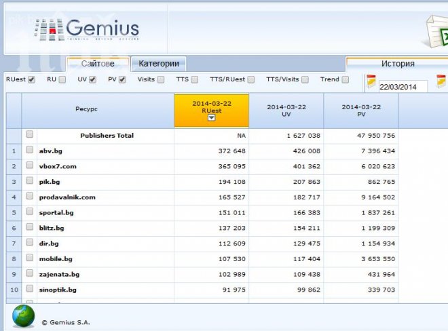Click the date input field 22/03/2014

tap(403, 86)
